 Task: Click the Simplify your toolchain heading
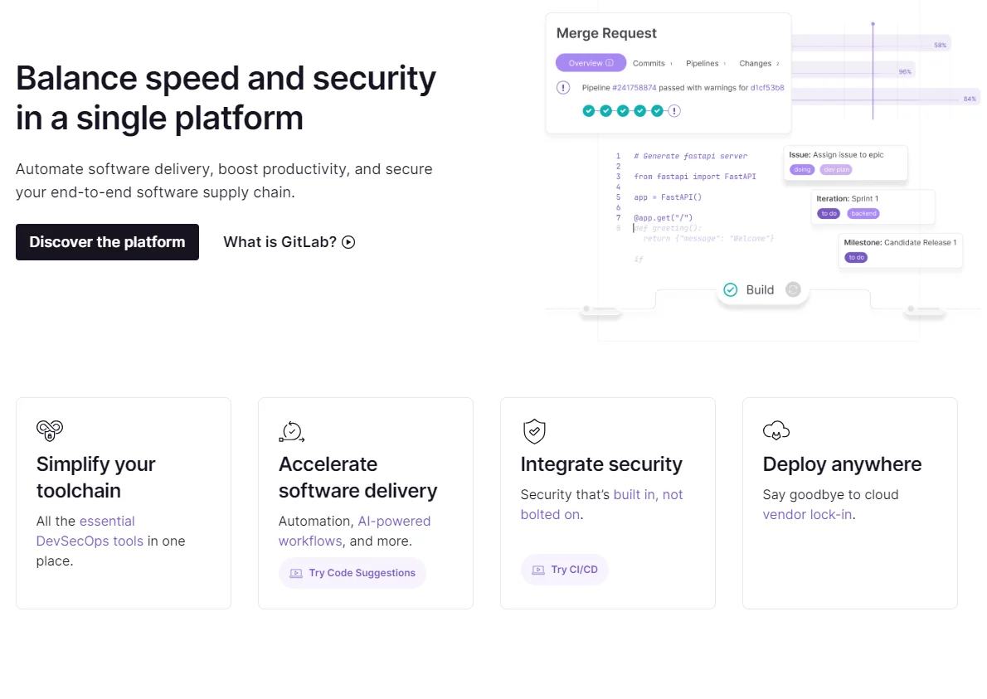[x=95, y=478]
